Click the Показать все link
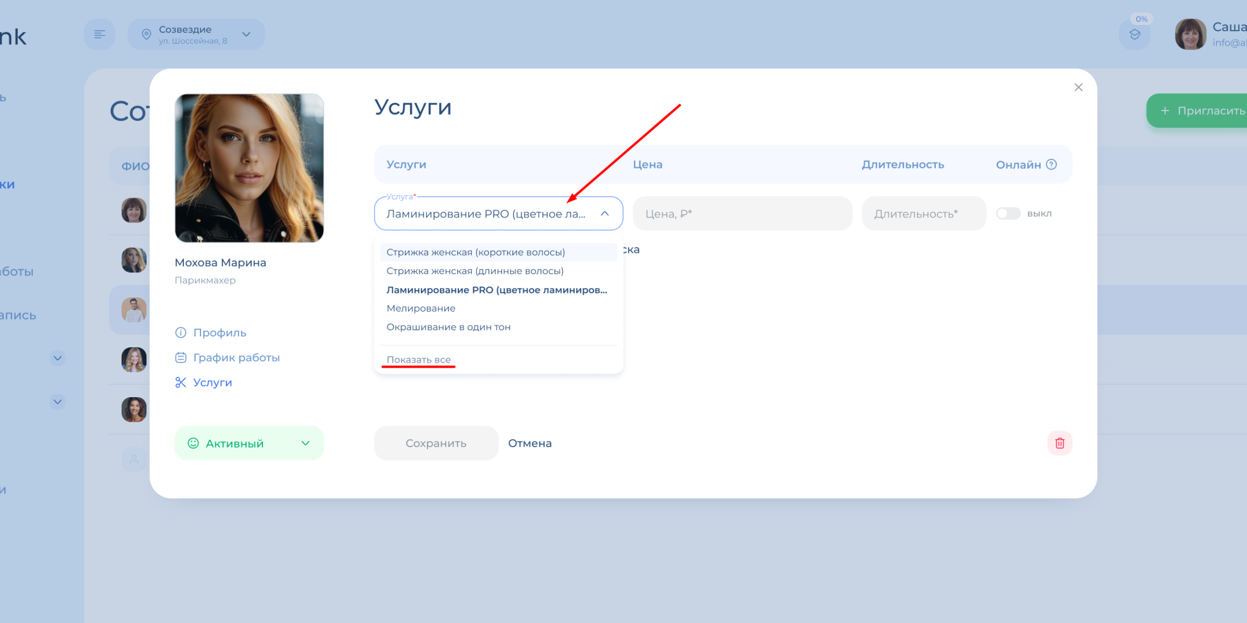This screenshot has height=623, width=1247. [419, 360]
